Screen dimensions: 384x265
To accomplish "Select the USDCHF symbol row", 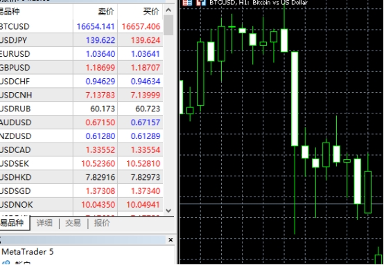I will [x=81, y=81].
